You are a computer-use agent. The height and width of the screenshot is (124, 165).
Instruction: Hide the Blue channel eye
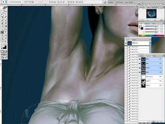140,72
